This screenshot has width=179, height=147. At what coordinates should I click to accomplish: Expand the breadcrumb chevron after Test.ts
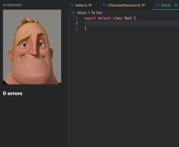[x=89, y=13]
